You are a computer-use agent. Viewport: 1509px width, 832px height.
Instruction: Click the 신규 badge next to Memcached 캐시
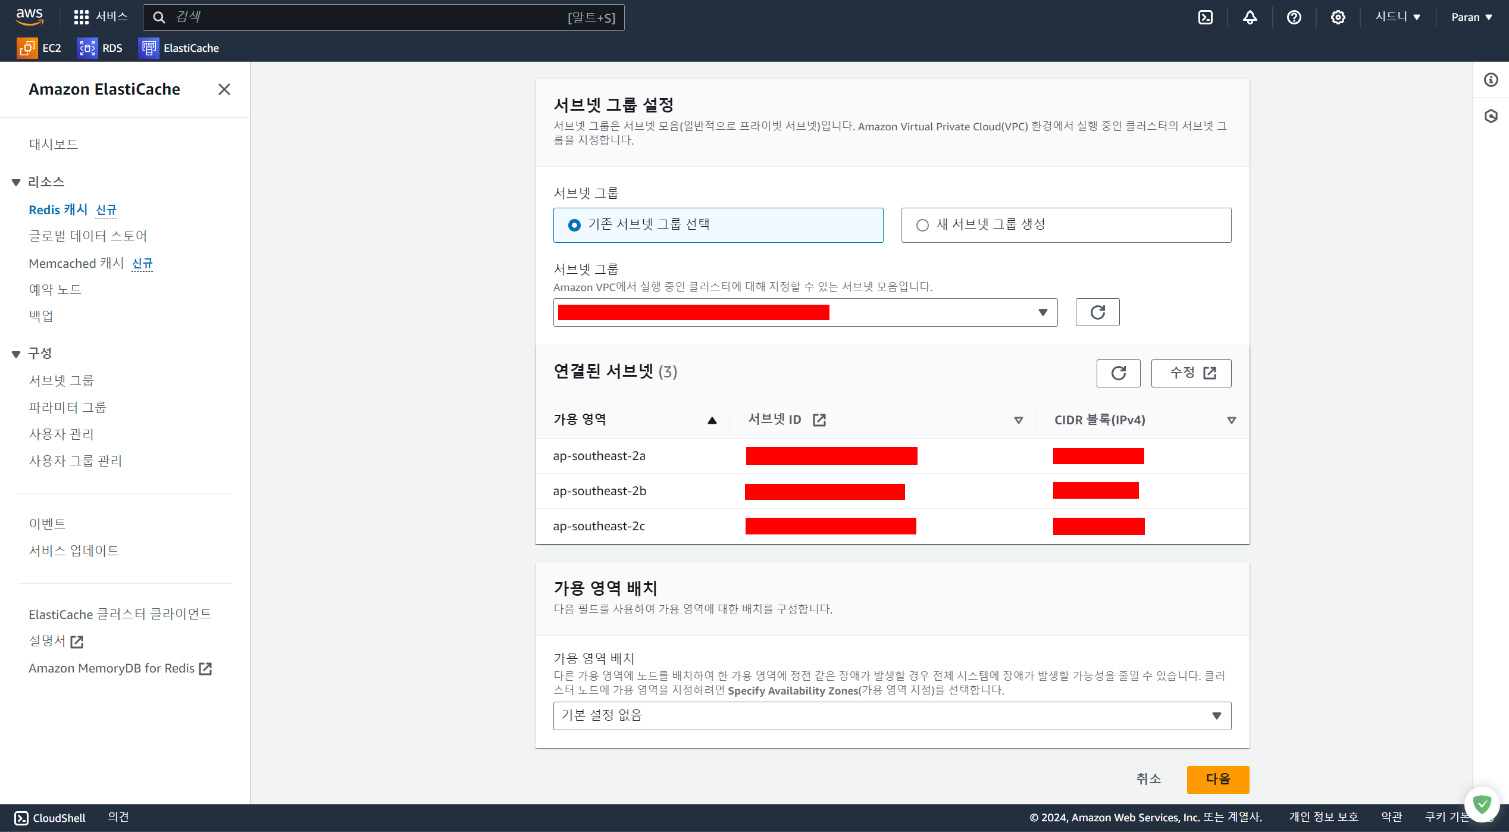tap(142, 264)
